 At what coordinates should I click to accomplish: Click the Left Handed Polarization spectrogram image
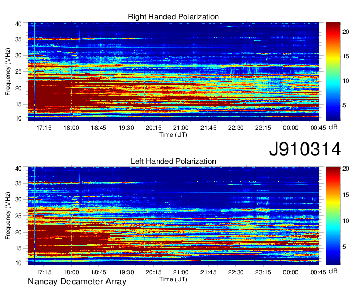click(x=173, y=216)
